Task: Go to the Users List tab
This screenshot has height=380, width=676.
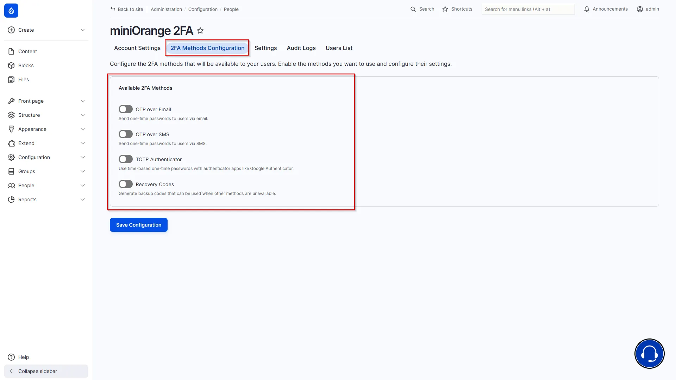Action: click(339, 48)
